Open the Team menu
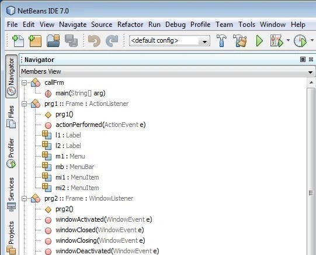Screen dimensions: 316x255 tap(224, 25)
